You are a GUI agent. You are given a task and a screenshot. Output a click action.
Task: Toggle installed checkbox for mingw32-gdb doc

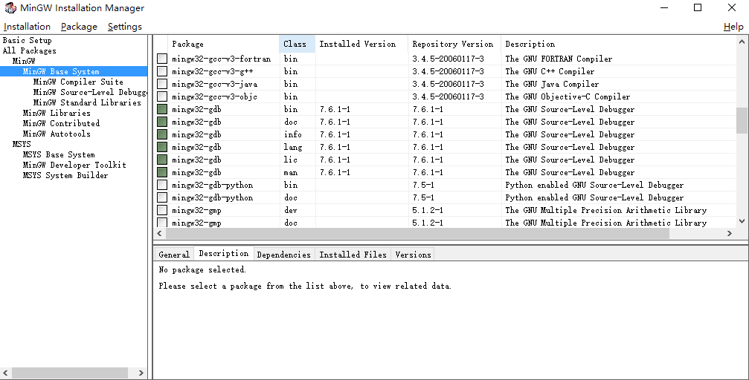162,122
